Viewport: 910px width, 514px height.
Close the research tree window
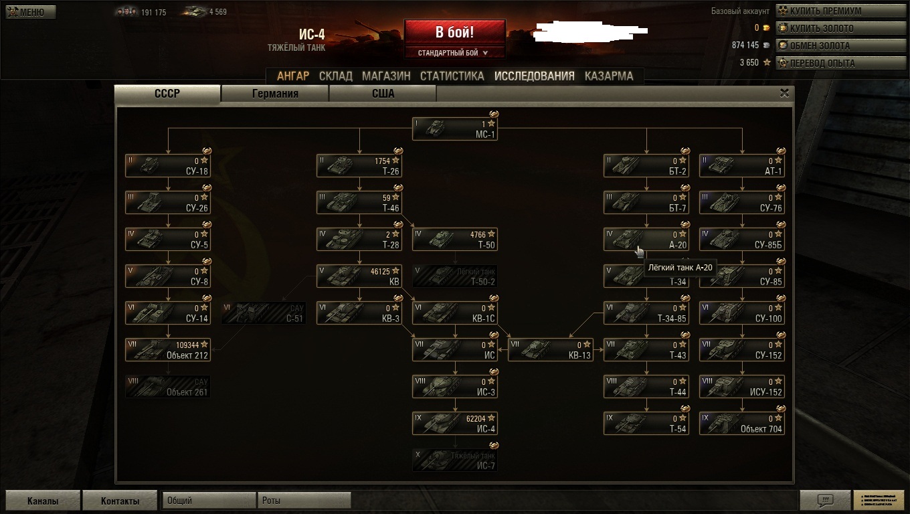point(785,93)
